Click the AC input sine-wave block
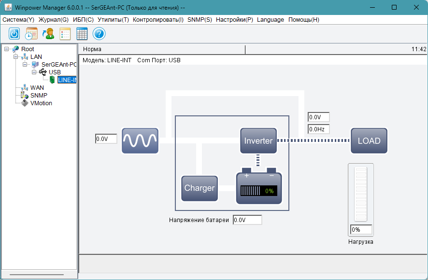Image resolution: width=428 pixels, height=280 pixels. 140,141
